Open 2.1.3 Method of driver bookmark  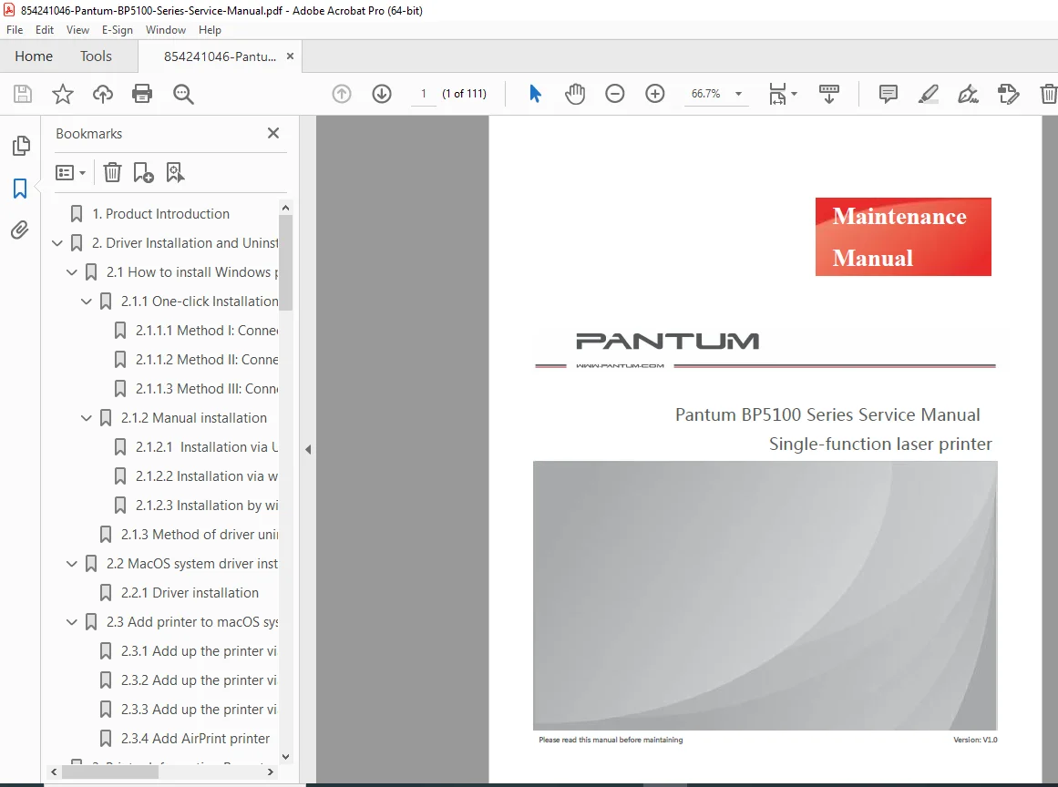(x=199, y=535)
